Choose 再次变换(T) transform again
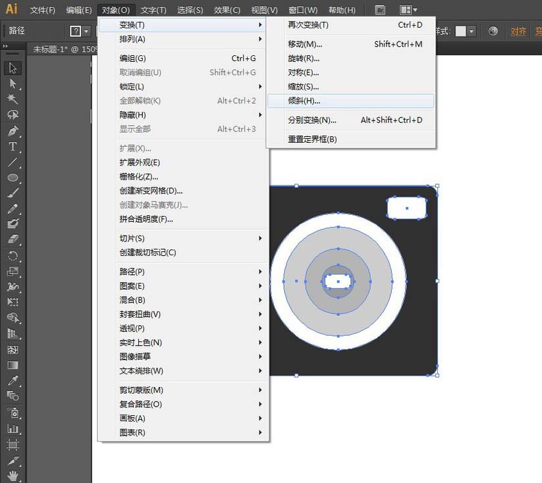The width and height of the screenshot is (542, 483). click(350, 25)
